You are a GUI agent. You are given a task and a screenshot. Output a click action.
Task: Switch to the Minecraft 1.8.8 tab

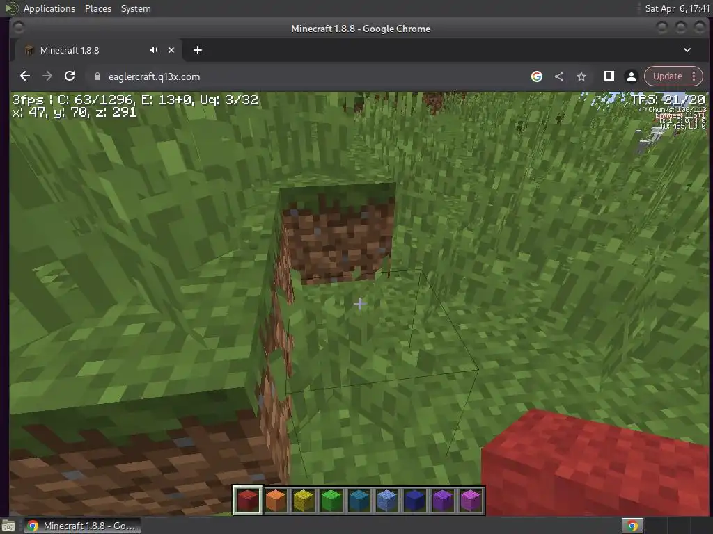point(98,50)
